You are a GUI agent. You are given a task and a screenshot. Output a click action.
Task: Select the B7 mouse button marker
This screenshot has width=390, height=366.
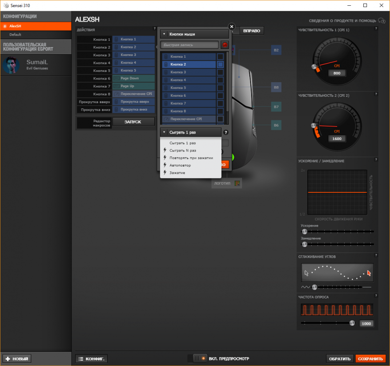(x=276, y=107)
